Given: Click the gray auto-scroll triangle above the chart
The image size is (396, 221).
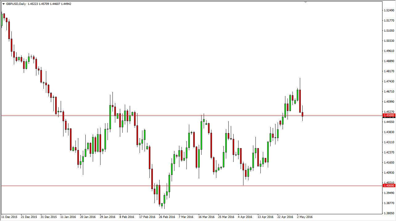Looking at the screenshot, I should 305,2.
